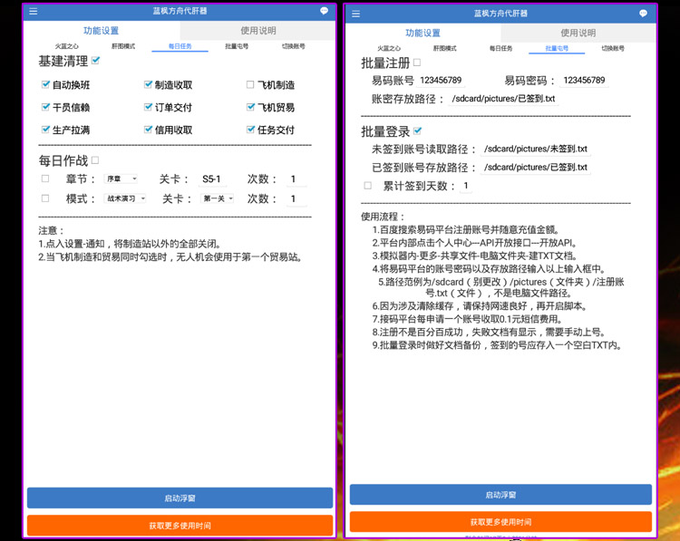680x541 pixels.
Task: Click 启动浮窗 button in left panel
Action: [x=180, y=498]
